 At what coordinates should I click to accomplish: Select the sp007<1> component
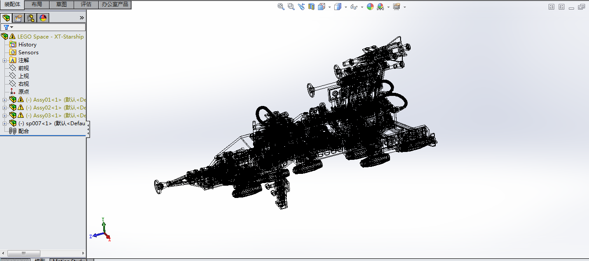[52, 123]
